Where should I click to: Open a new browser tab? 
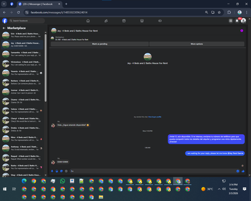66,4
